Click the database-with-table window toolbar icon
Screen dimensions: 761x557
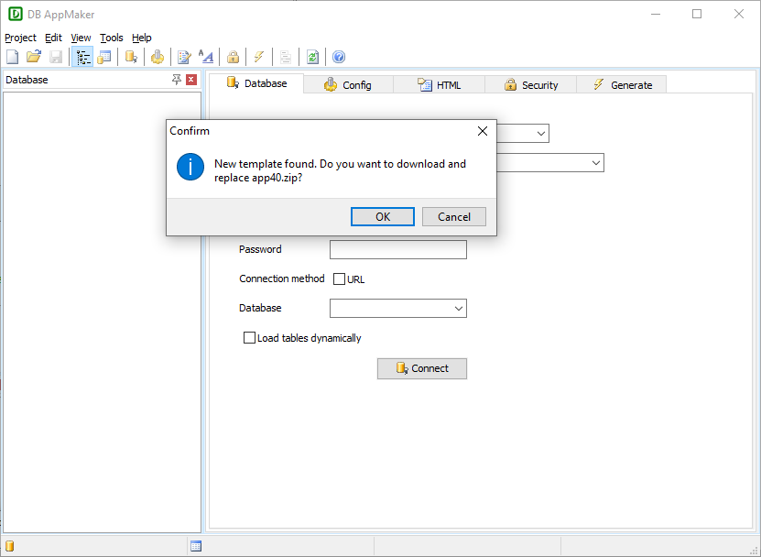coord(104,57)
